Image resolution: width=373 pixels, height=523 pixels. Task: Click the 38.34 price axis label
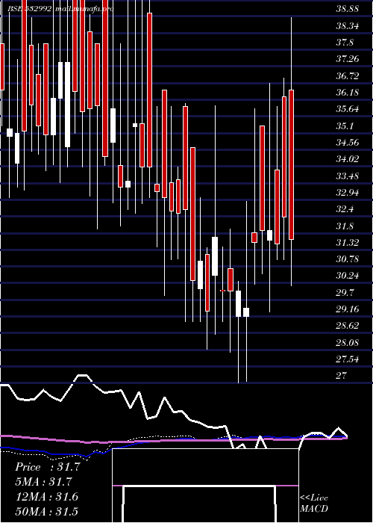(348, 25)
